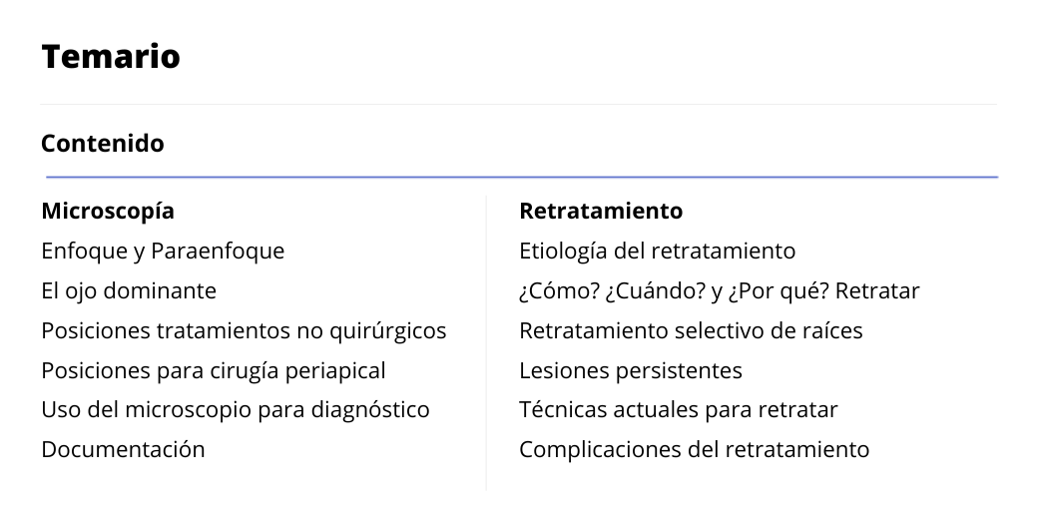Click the Temario heading
The image size is (1038, 519).
pos(111,56)
